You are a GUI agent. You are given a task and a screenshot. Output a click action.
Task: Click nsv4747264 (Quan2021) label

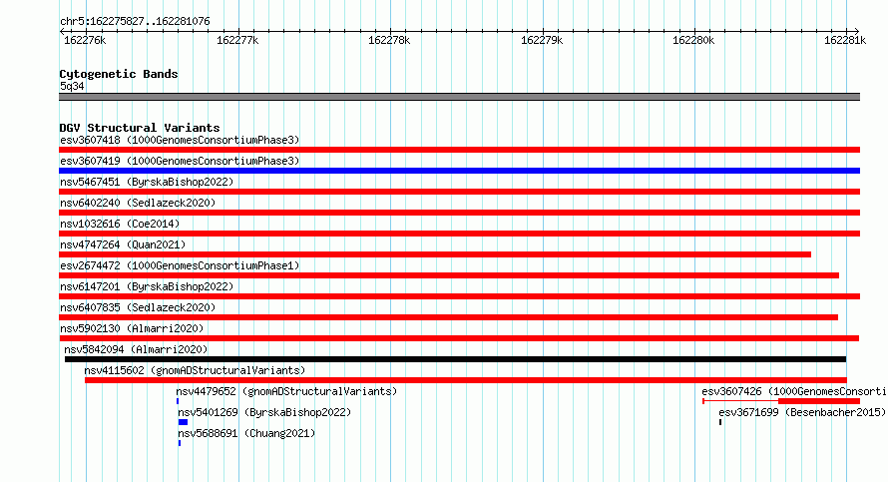click(123, 244)
